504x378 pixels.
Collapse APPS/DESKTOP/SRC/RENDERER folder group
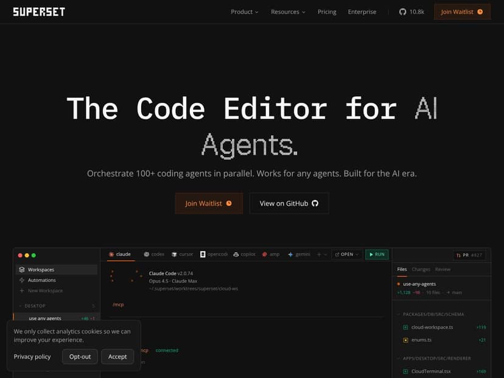[434, 359]
